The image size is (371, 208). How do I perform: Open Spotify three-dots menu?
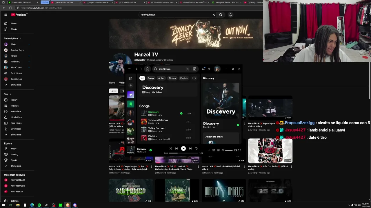(130, 69)
